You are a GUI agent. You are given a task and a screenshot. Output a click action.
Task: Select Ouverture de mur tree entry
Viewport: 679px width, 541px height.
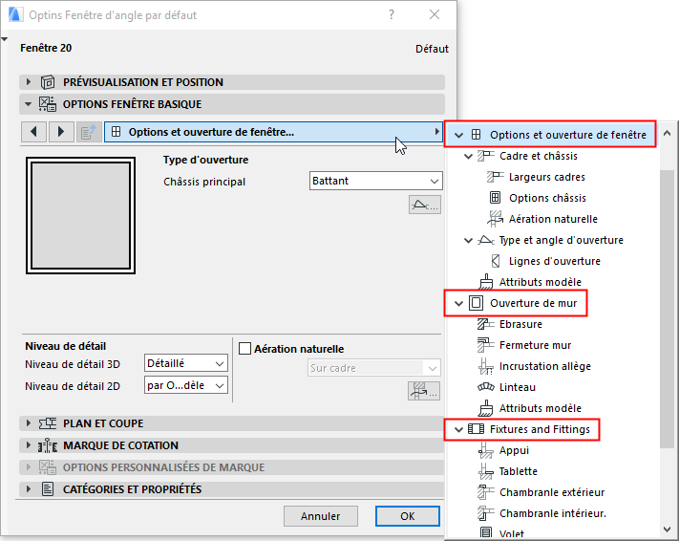(533, 303)
